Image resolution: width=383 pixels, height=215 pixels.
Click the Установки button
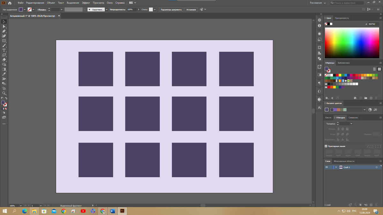tap(191, 10)
